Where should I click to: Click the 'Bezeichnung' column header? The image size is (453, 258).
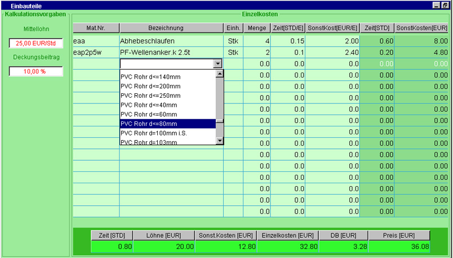pyautogui.click(x=171, y=28)
